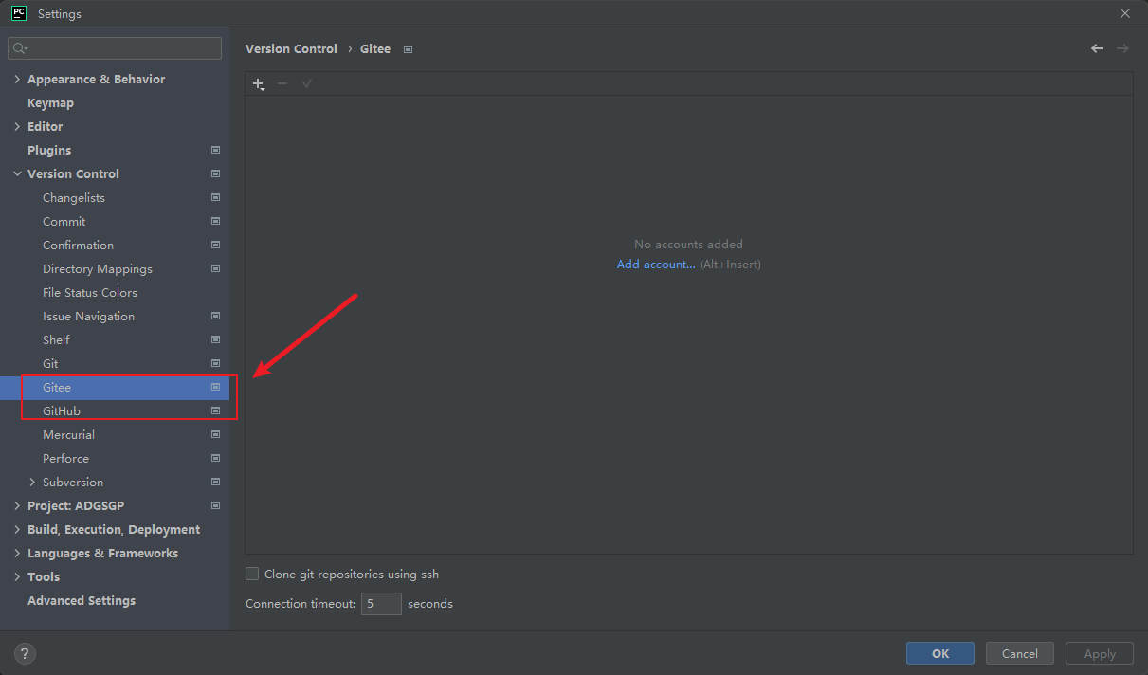This screenshot has height=675, width=1148.
Task: Click the back navigation arrow
Action: (1097, 48)
